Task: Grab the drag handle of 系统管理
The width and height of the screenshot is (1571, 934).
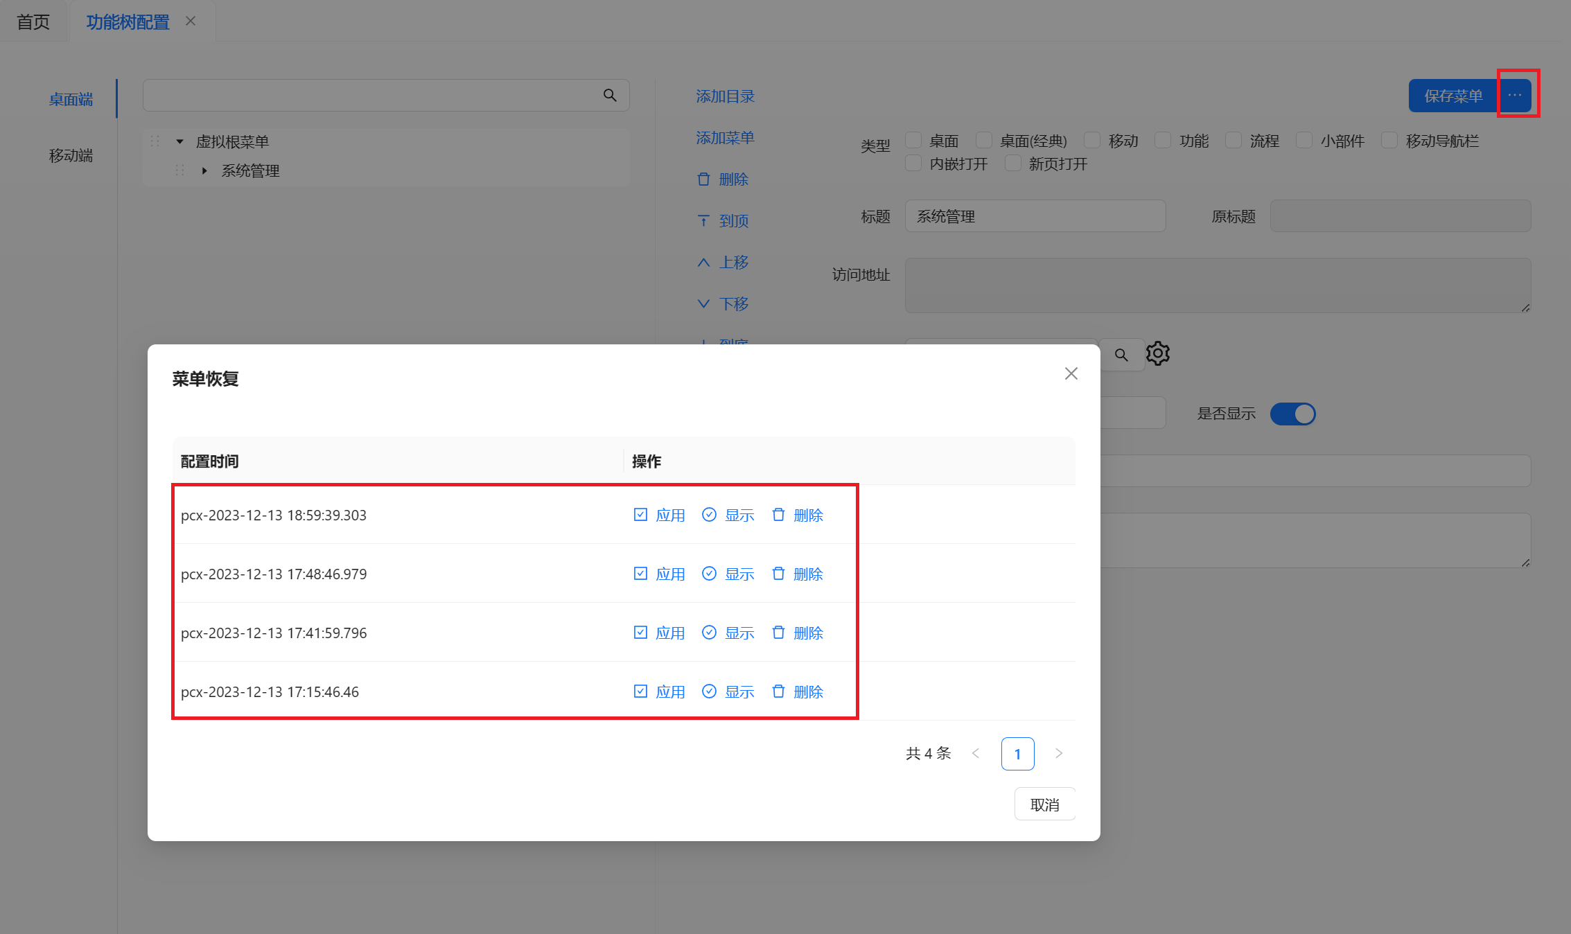Action: [179, 170]
